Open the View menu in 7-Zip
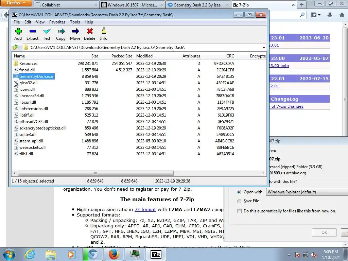348x261 pixels. click(x=40, y=22)
